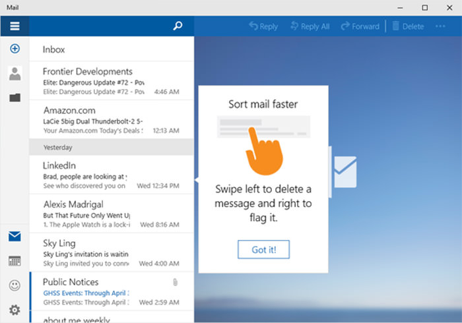This screenshot has height=323, width=462.
Task: Open Settings via the gear icon
Action: click(x=15, y=310)
